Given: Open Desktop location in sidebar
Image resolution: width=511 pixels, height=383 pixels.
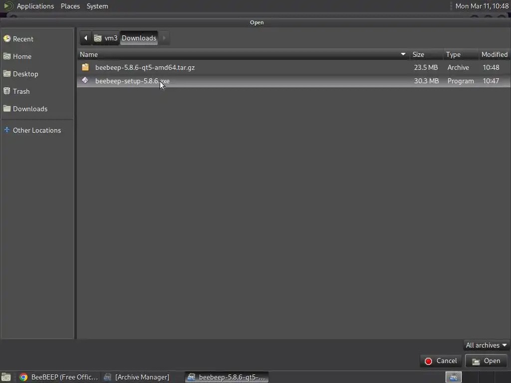Looking at the screenshot, I should click(37, 74).
